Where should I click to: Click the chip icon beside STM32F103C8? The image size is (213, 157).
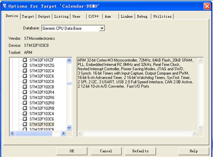[x=25, y=124]
